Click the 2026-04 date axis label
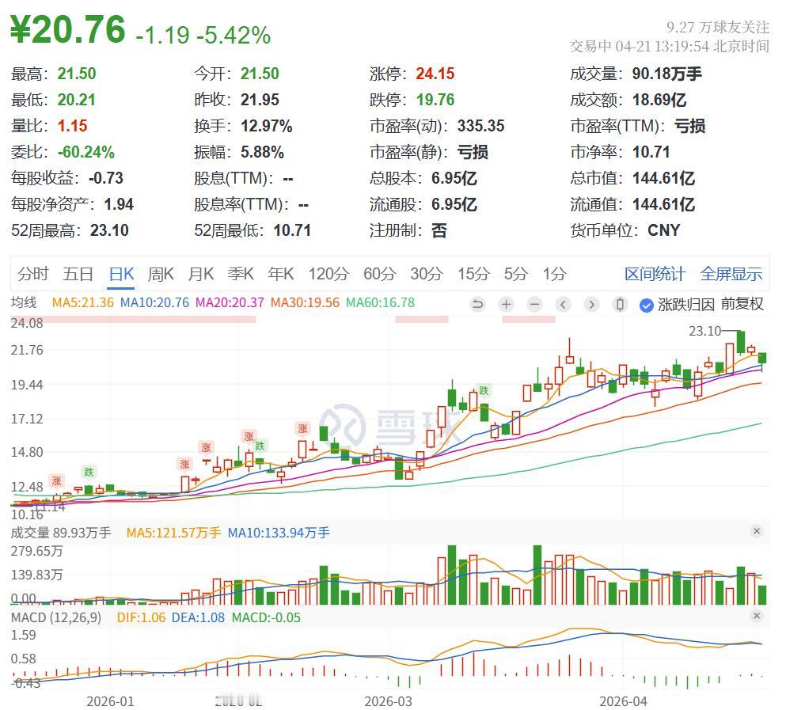 click(x=623, y=701)
